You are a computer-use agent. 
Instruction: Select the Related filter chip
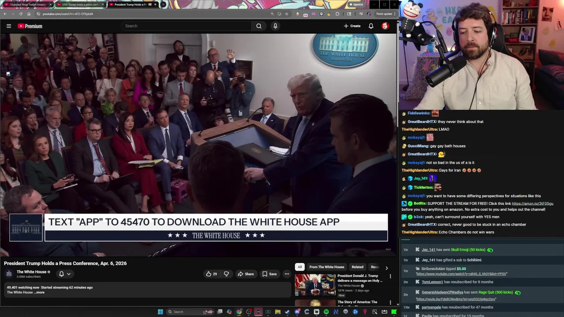[357, 267]
